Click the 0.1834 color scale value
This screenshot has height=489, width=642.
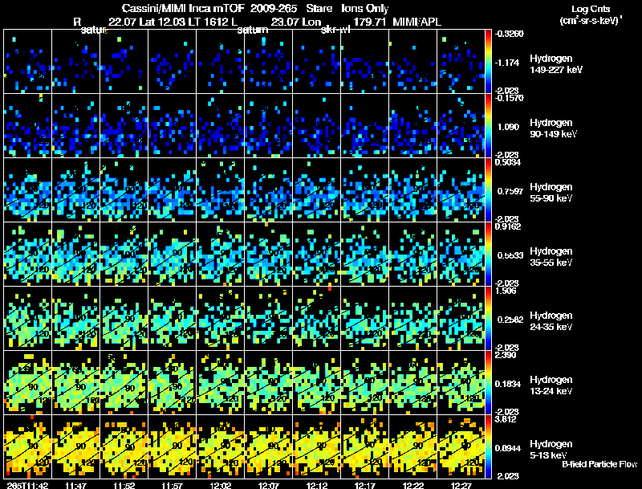pyautogui.click(x=508, y=384)
